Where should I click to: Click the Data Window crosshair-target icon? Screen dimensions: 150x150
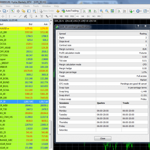[18, 11]
